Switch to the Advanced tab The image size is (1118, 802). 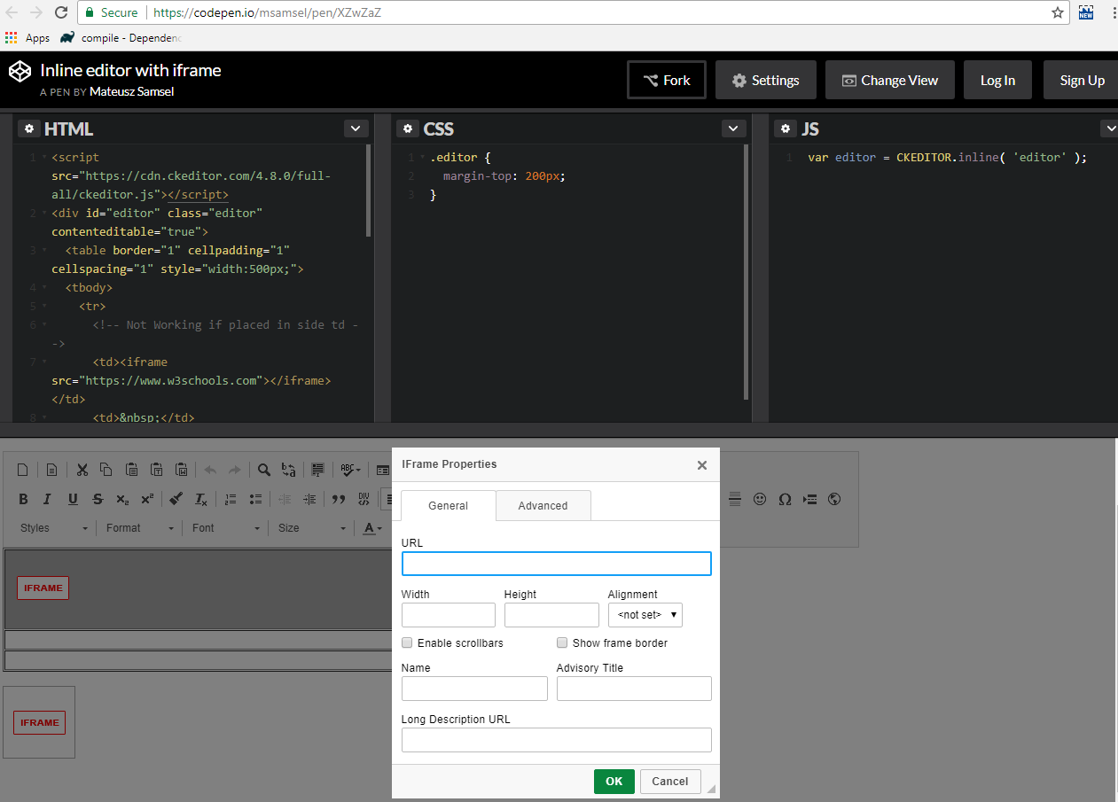[543, 505]
